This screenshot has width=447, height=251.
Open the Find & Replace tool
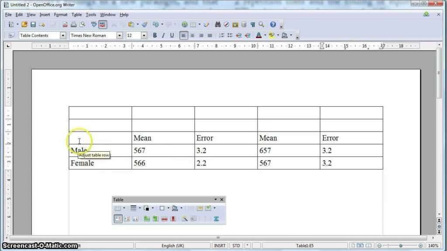218,24
